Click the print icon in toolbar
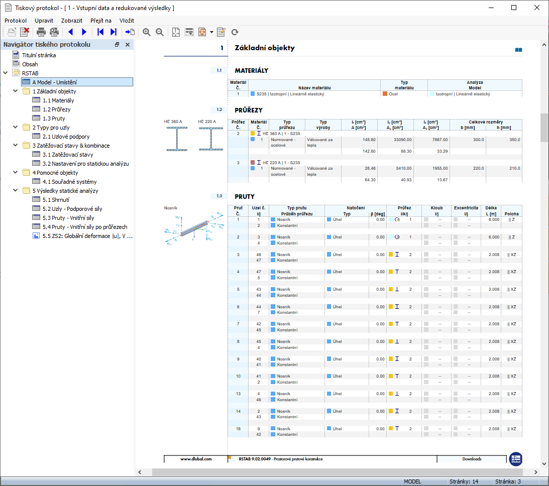The image size is (549, 486). (41, 32)
